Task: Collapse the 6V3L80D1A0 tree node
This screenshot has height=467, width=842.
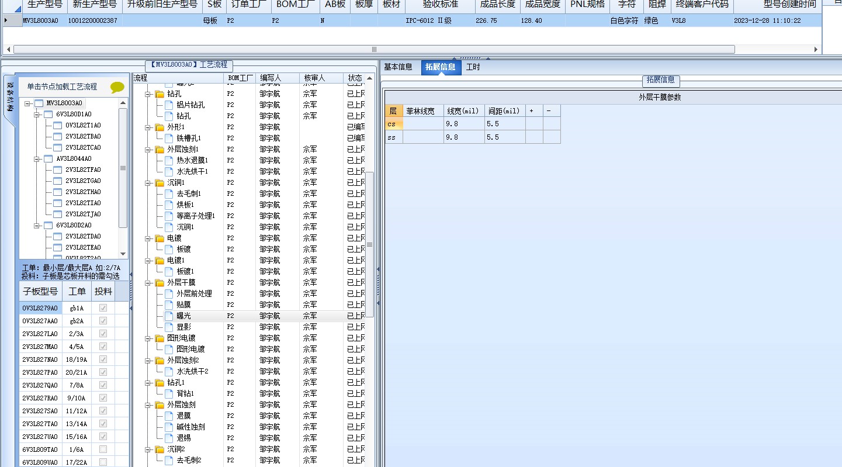Action: point(37,115)
